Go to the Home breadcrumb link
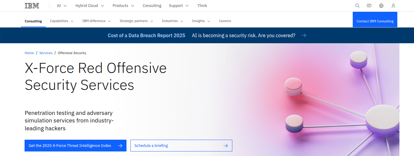 [x=29, y=53]
